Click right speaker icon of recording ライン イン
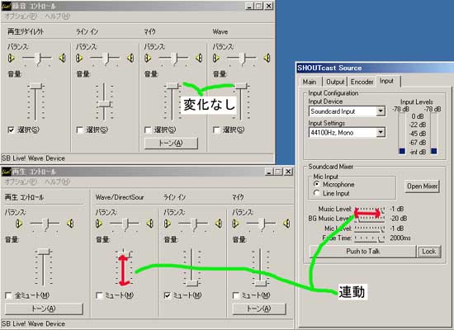The image size is (454, 330). [x=131, y=59]
